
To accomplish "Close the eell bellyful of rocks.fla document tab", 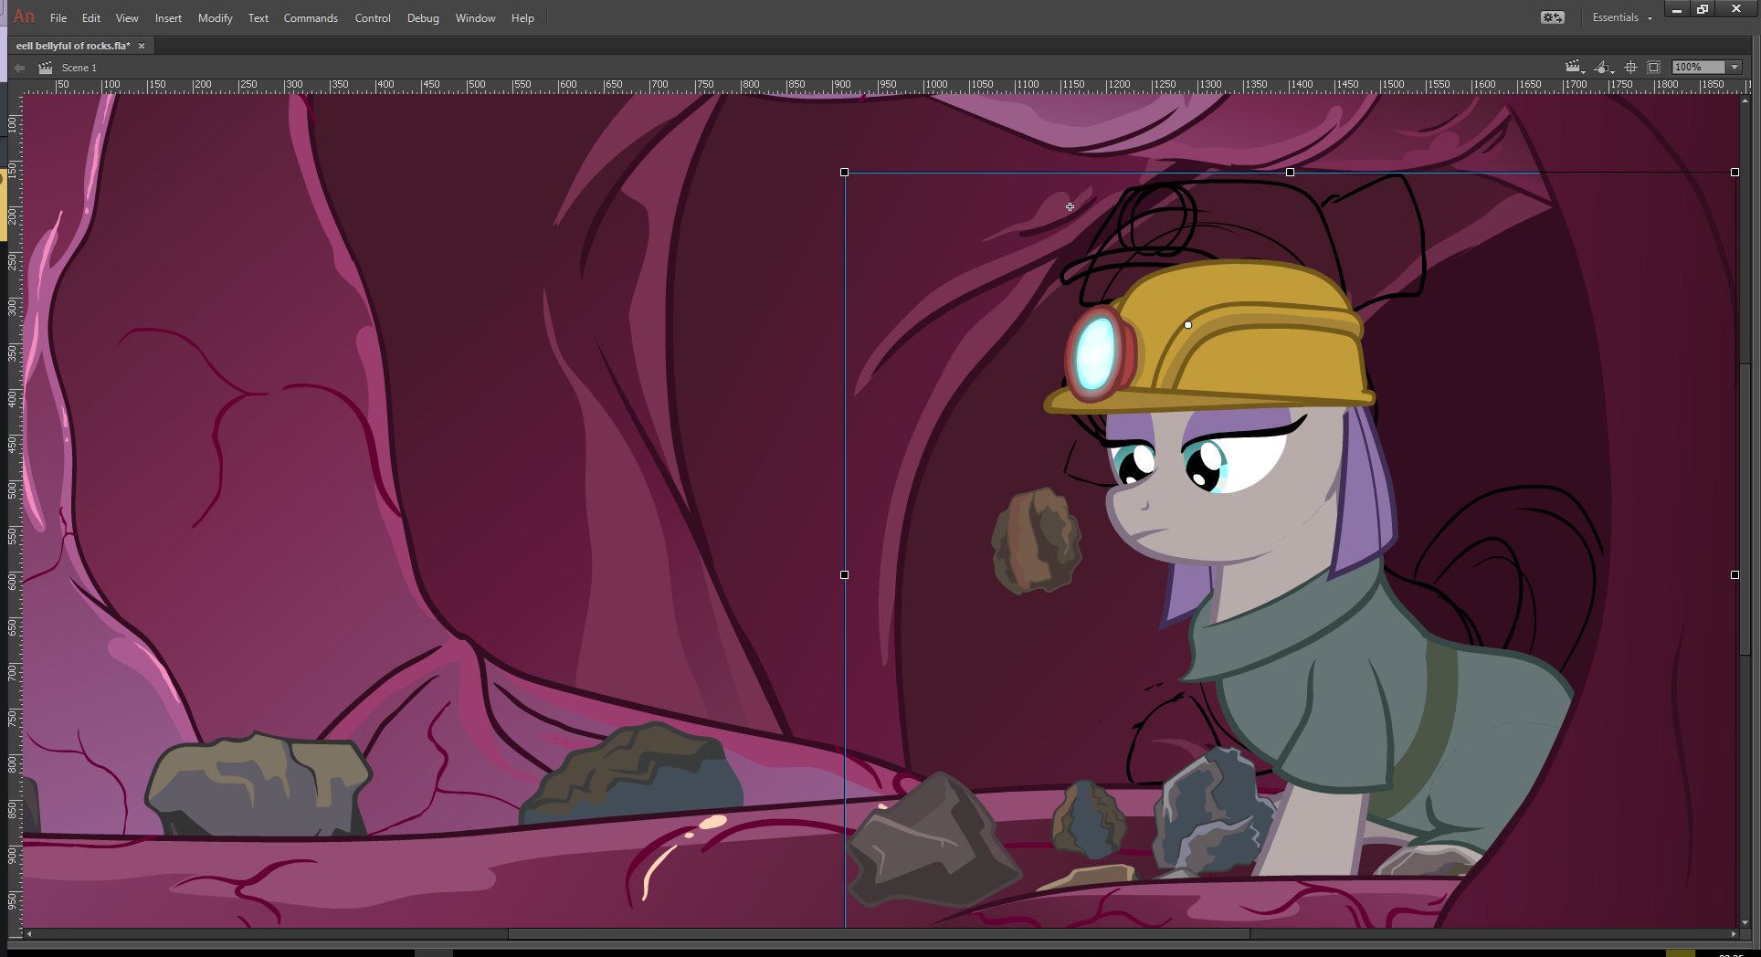I will click(142, 46).
